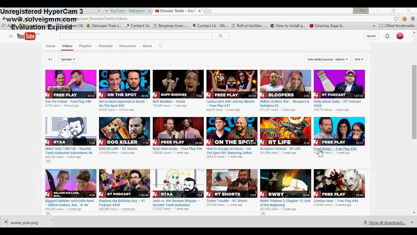Open We've Been Deported to Brazil video title
Image resolution: width=417 pixels, height=235 pixels.
click(123, 103)
